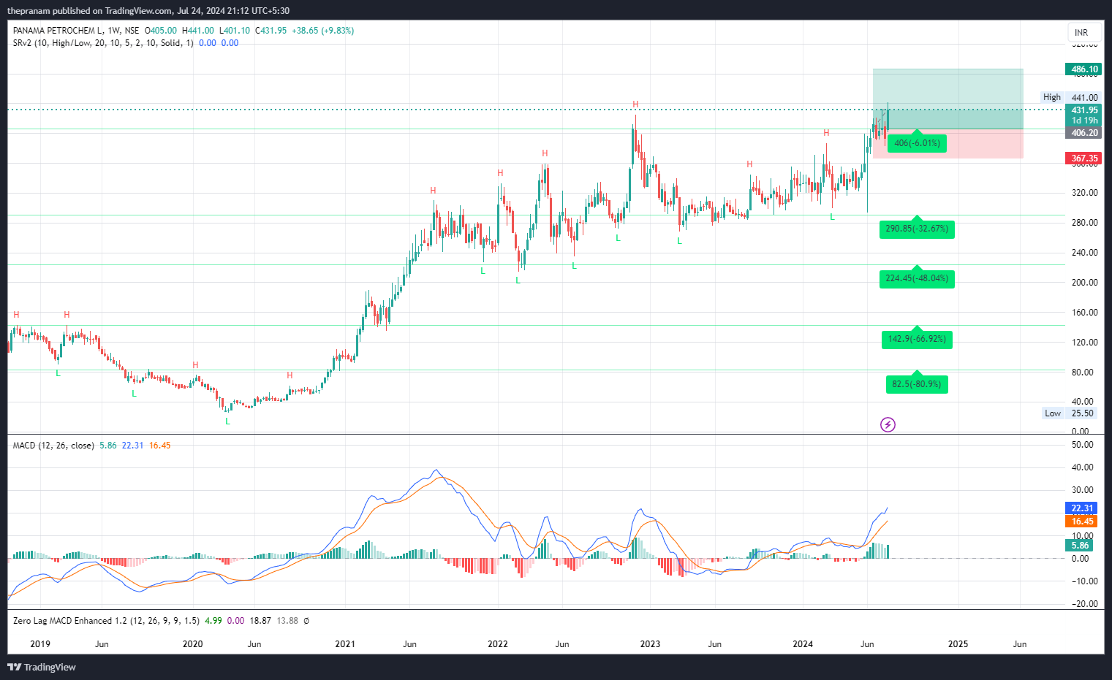1112x680 pixels.
Task: Select the 224.45(-48.04%) support level tag
Action: coord(917,278)
